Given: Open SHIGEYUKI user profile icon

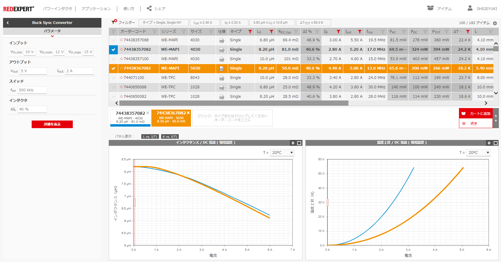Looking at the screenshot, I should [470, 8].
